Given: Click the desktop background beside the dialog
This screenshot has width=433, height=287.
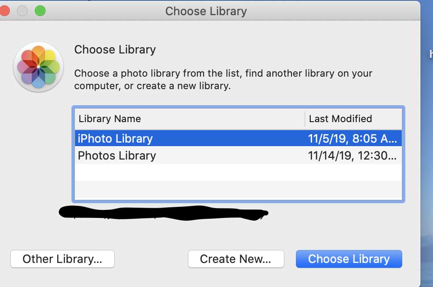Looking at the screenshot, I should [426, 134].
